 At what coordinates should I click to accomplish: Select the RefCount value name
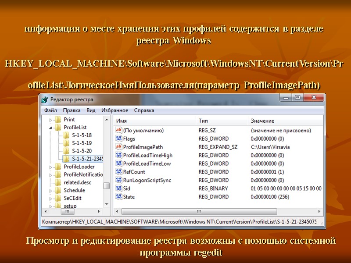pos(134,172)
